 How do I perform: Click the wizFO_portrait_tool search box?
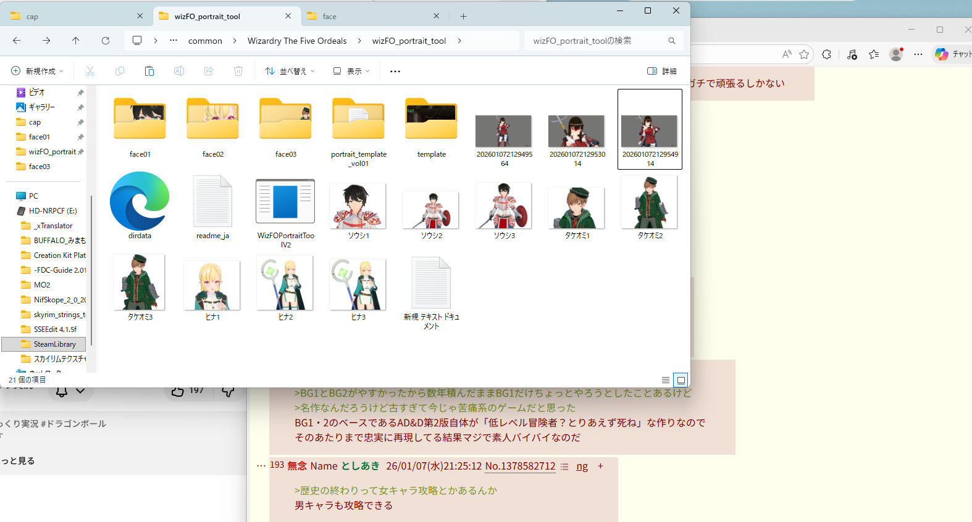(596, 41)
